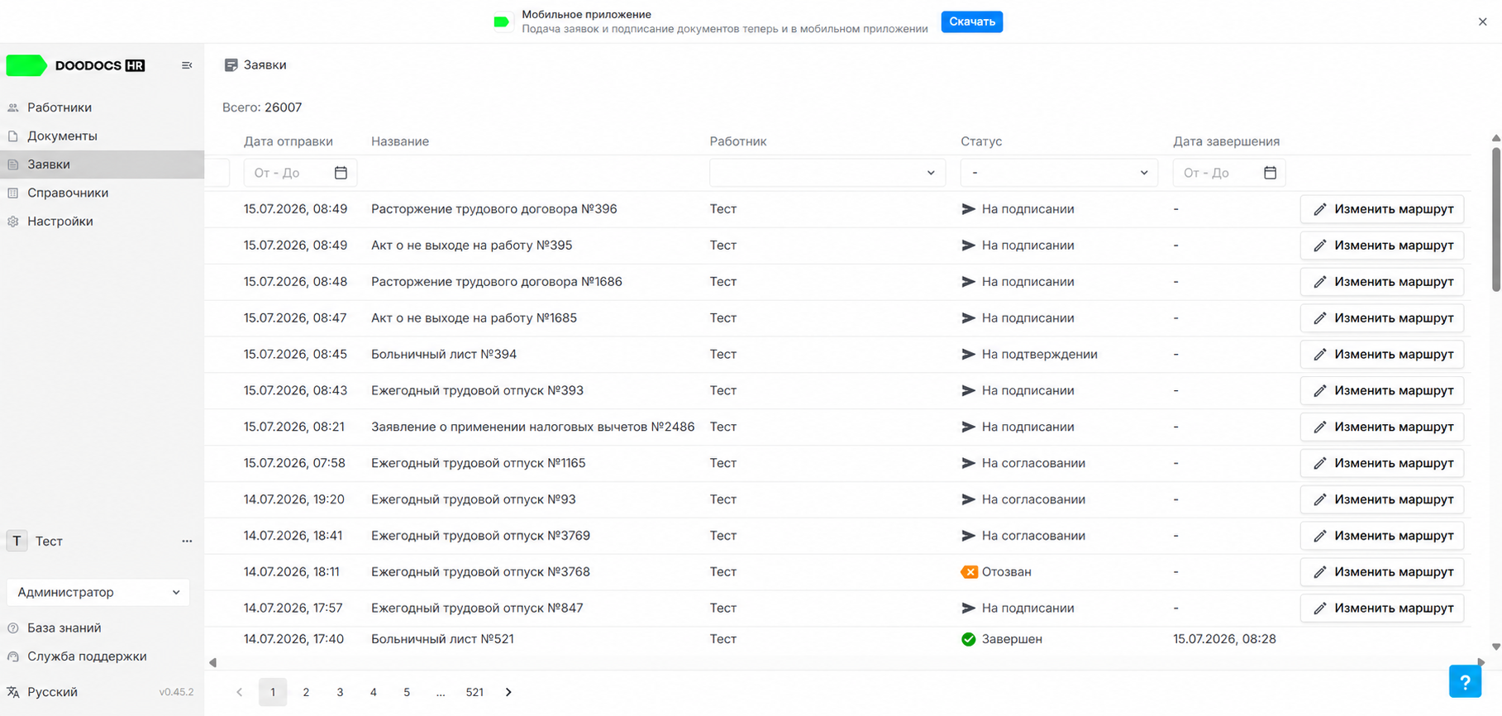Change route for Акт о не выходе №1685
Image resolution: width=1502 pixels, height=716 pixels.
point(1382,318)
